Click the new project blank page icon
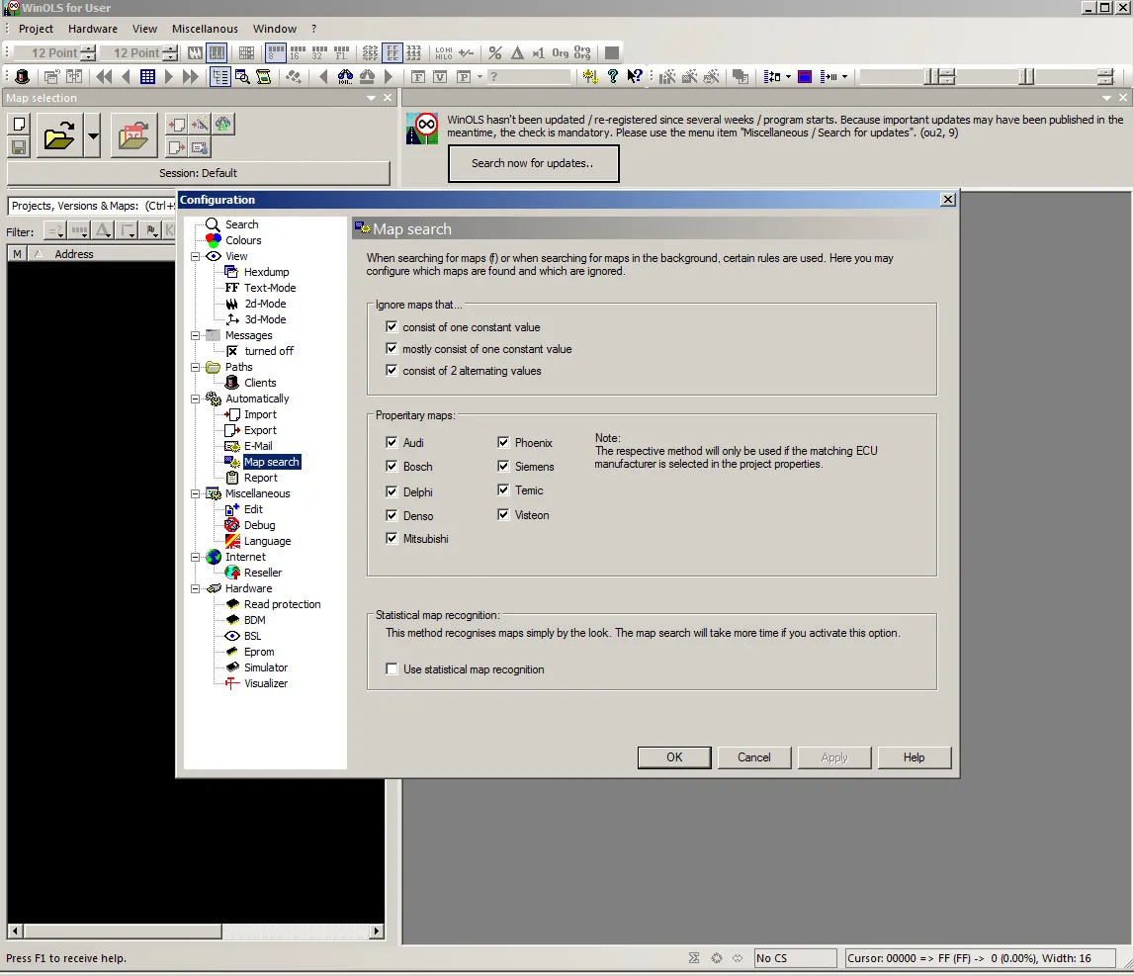This screenshot has width=1134, height=976. pos(20,124)
